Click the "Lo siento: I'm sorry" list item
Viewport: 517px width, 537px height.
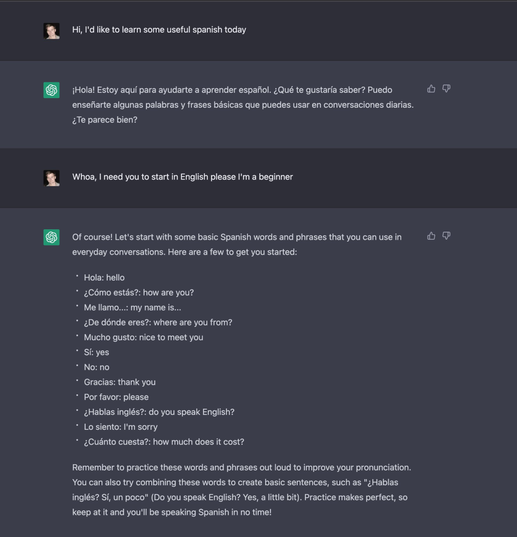pyautogui.click(x=121, y=427)
